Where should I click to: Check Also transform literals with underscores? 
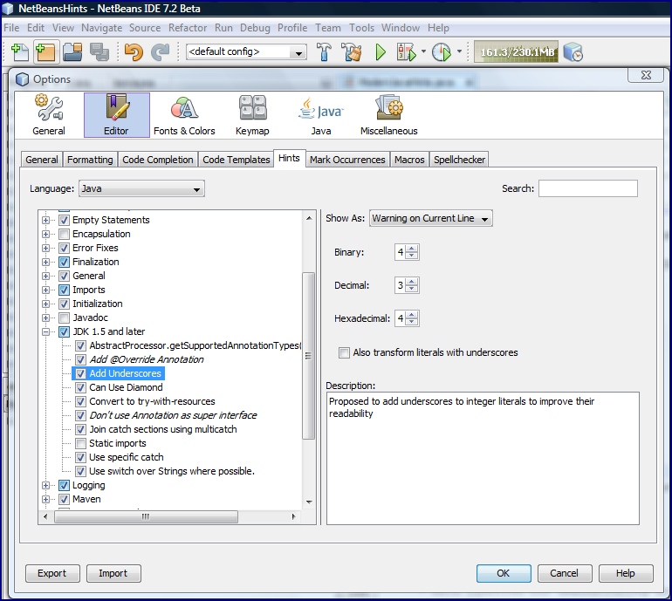[344, 352]
